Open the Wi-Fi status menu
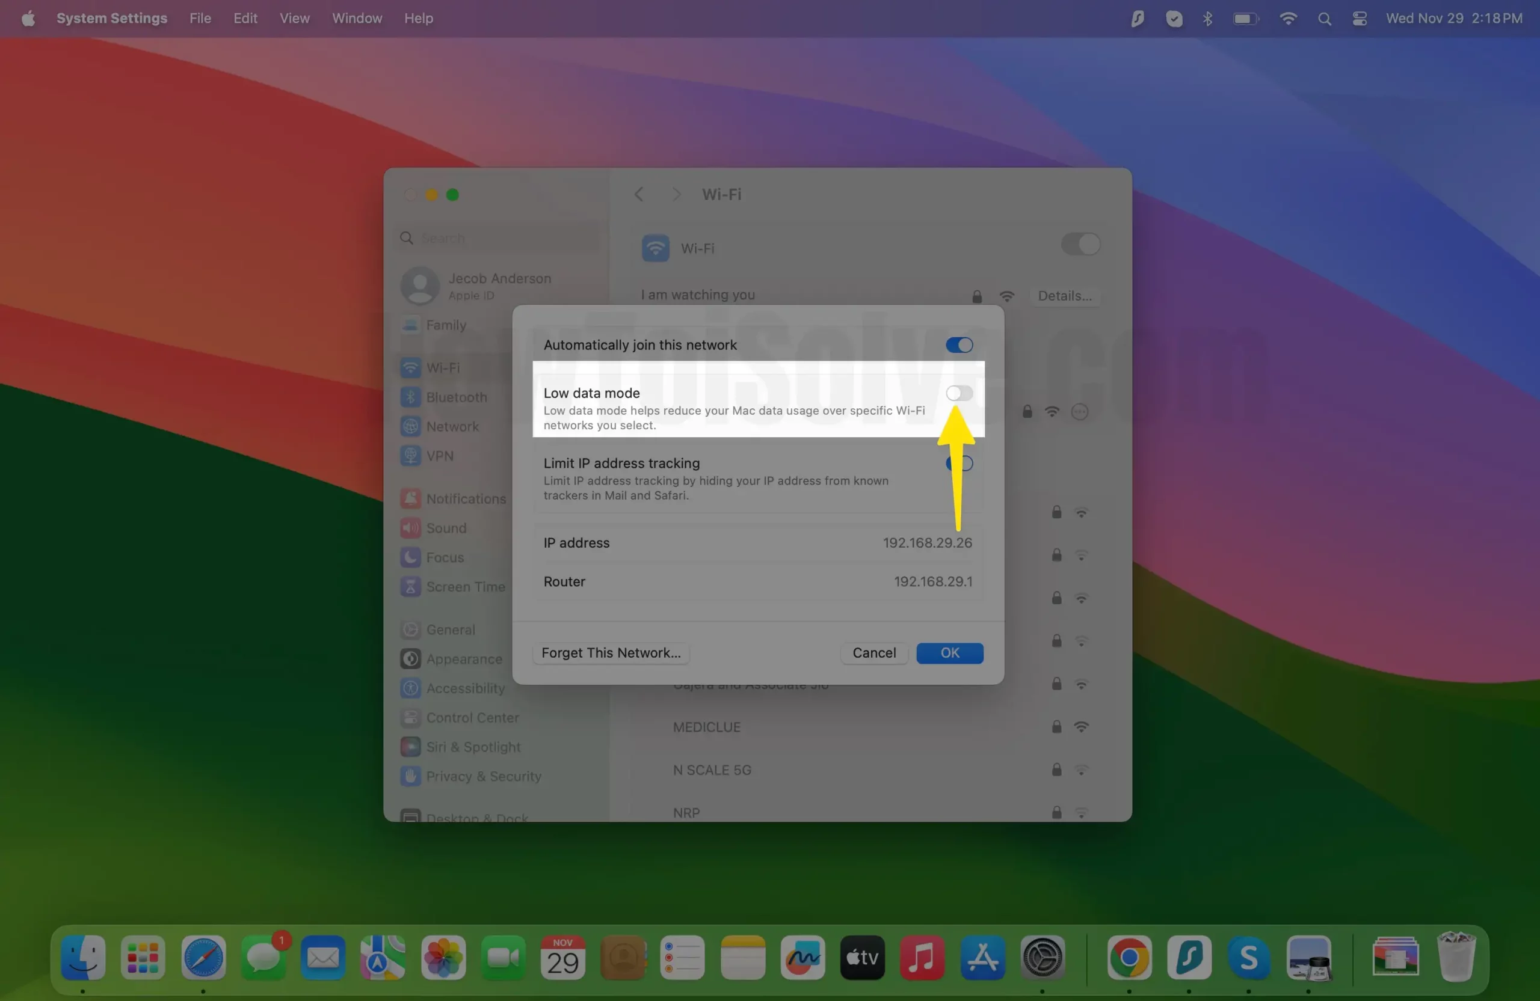The height and width of the screenshot is (1001, 1540). (1288, 18)
